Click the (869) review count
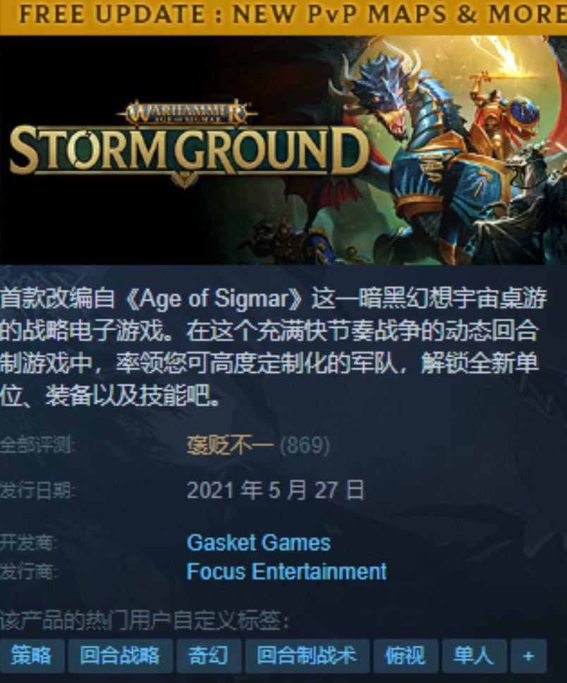Image resolution: width=567 pixels, height=683 pixels. tap(305, 445)
